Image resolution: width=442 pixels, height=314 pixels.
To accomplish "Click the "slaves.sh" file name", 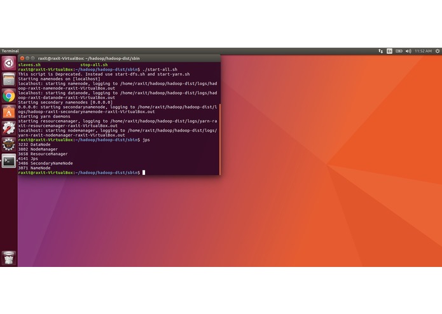I will pos(29,65).
